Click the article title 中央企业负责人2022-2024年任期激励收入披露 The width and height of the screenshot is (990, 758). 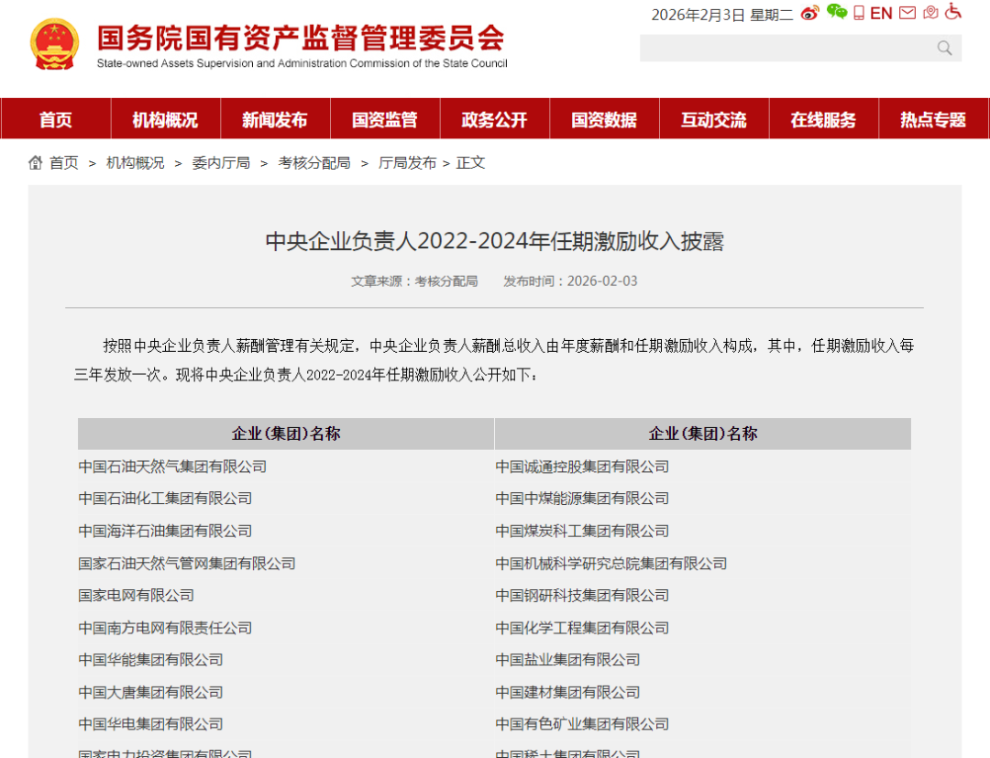click(x=495, y=241)
